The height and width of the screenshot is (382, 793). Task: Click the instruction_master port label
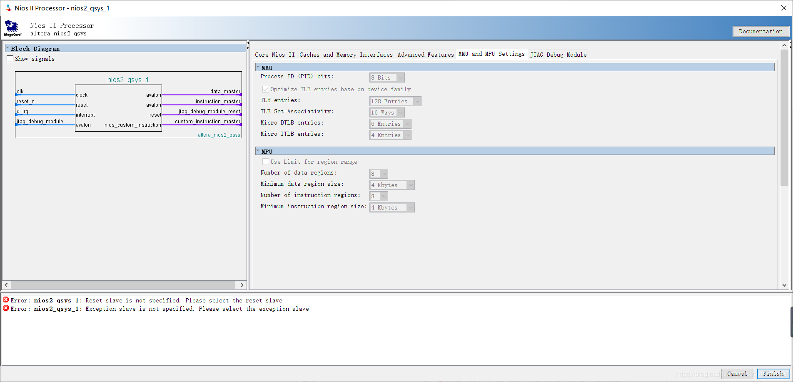pos(218,101)
